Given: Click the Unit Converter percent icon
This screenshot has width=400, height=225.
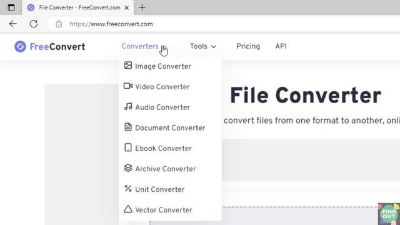Looking at the screenshot, I should point(128,189).
